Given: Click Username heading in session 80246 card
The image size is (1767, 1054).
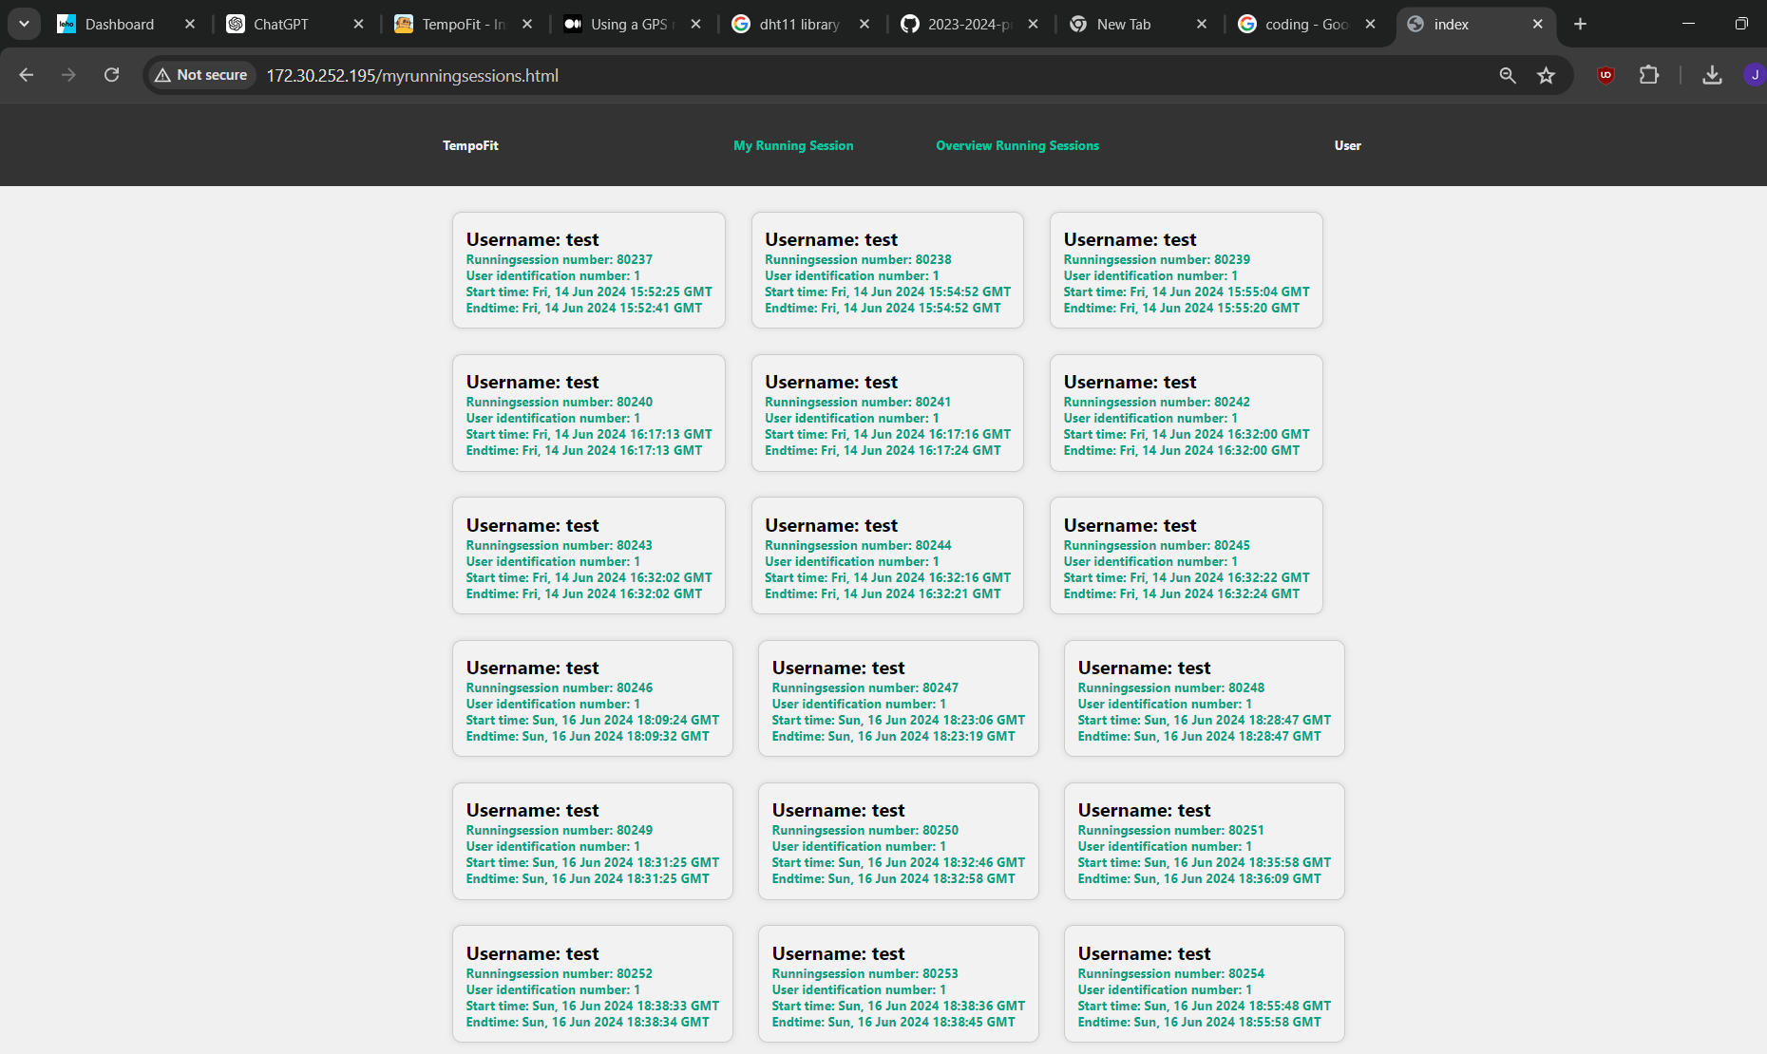Looking at the screenshot, I should (x=532, y=668).
